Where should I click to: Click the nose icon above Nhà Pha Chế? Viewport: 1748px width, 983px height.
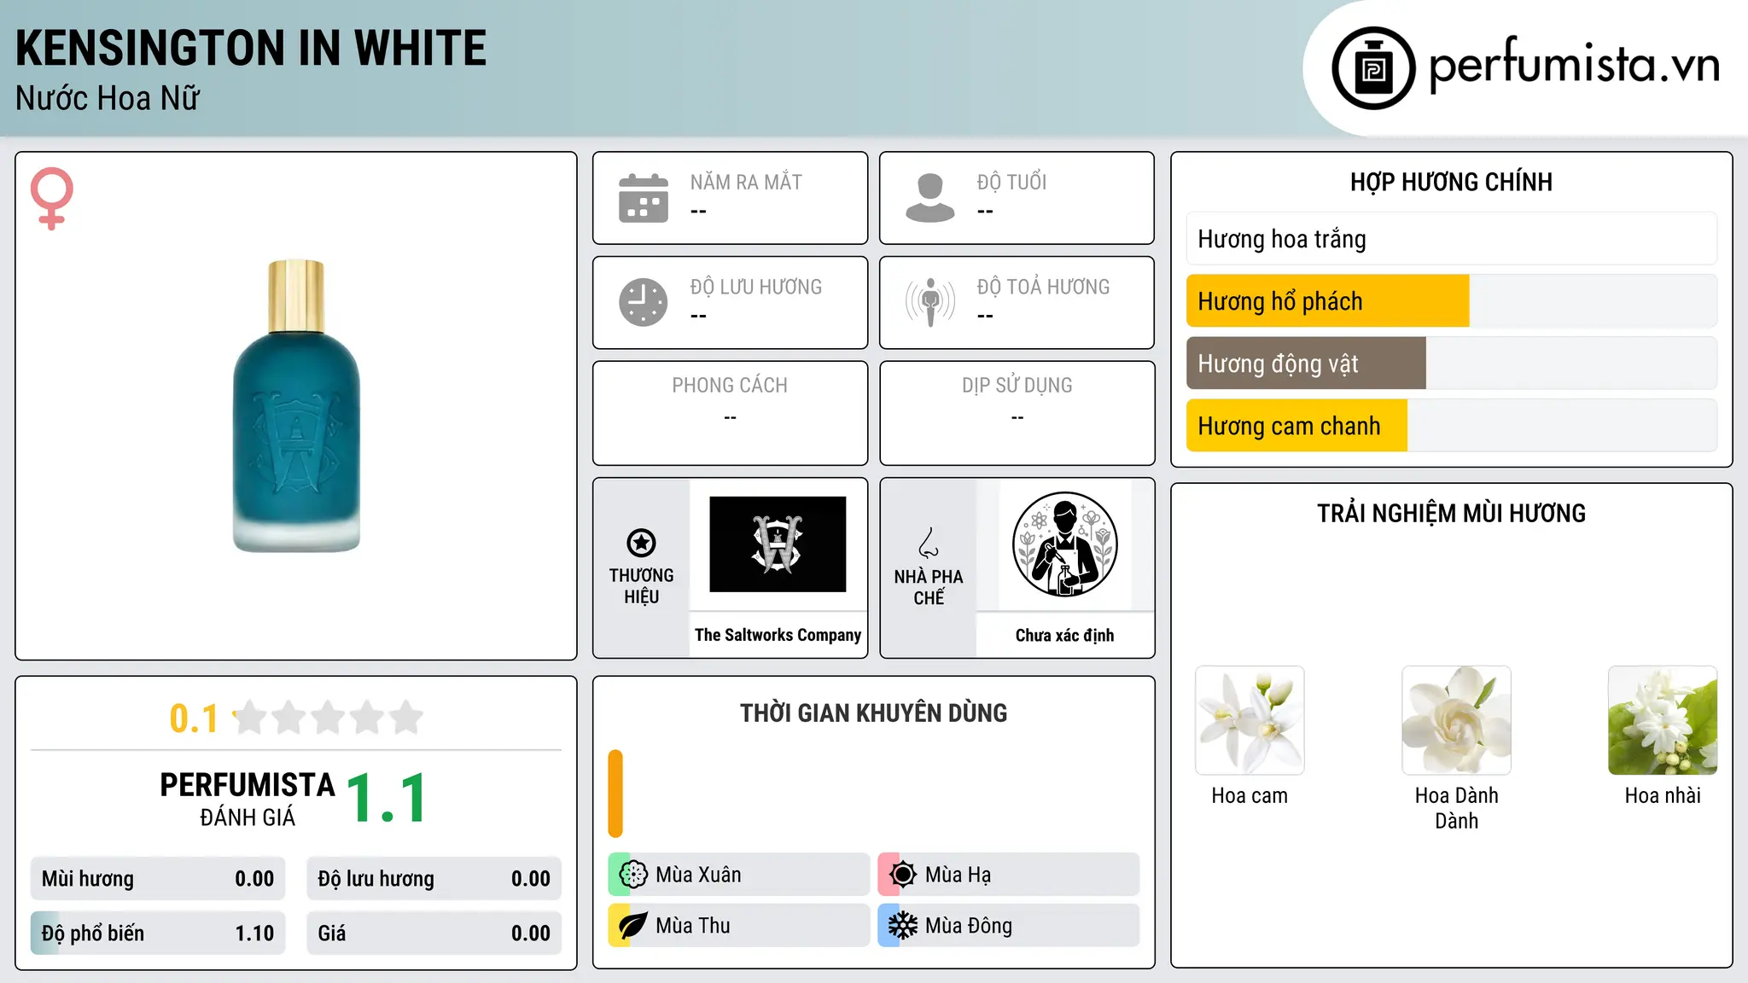point(929,543)
